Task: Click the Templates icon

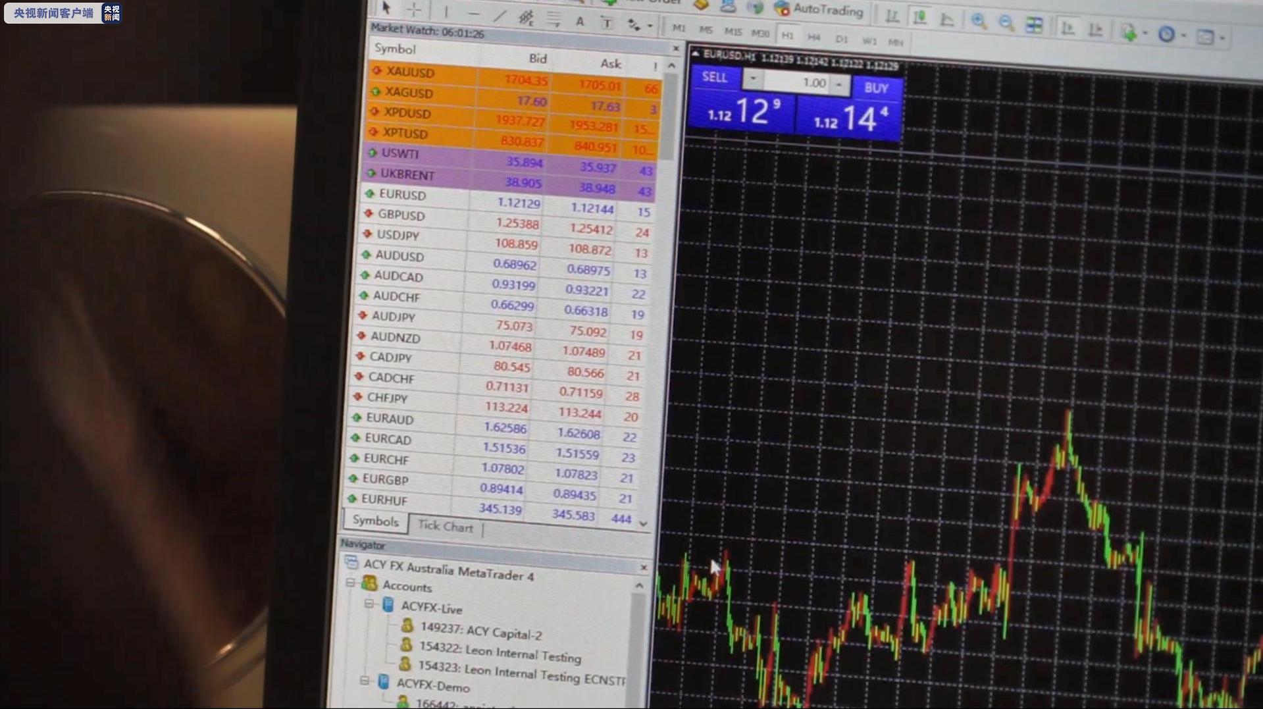Action: pyautogui.click(x=1205, y=37)
